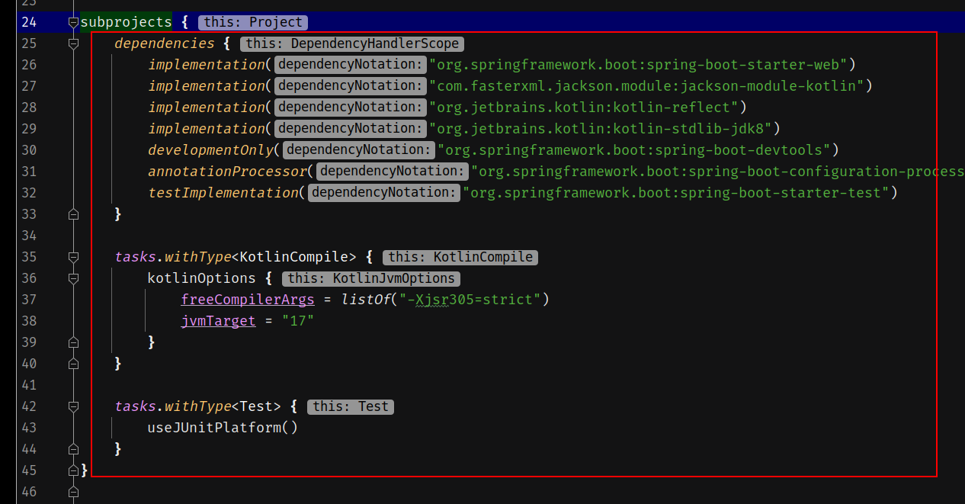Click the fold-end icon beside line 39

point(73,342)
